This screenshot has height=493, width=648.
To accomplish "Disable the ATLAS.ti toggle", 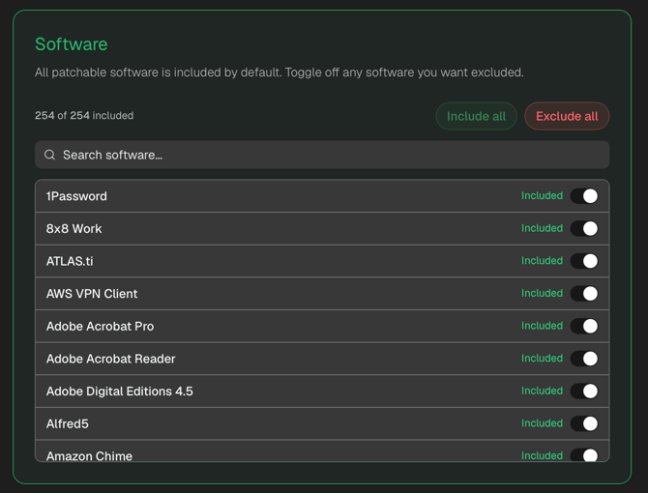I will pyautogui.click(x=584, y=261).
